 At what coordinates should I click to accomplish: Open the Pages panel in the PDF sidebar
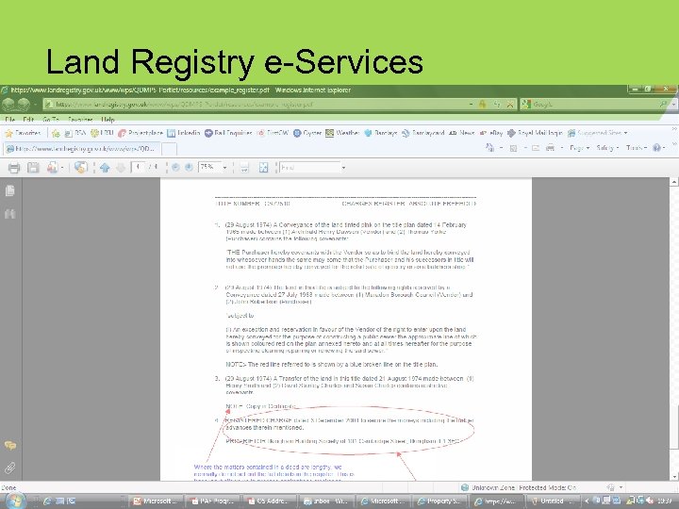click(x=10, y=190)
